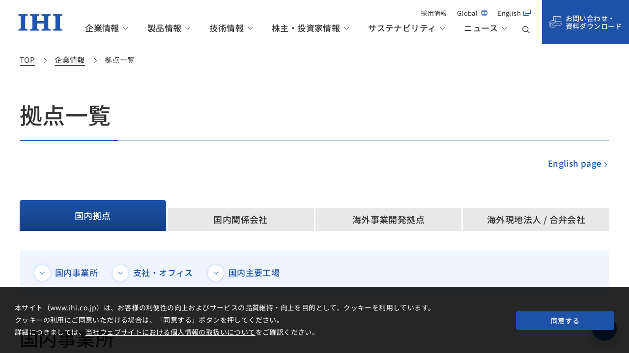The height and width of the screenshot is (353, 629).
Task: Expand the 企業情報 navigation menu
Action: 106,28
